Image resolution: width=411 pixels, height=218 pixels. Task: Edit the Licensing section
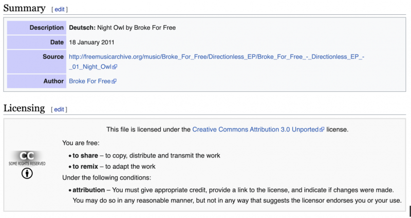coord(59,109)
